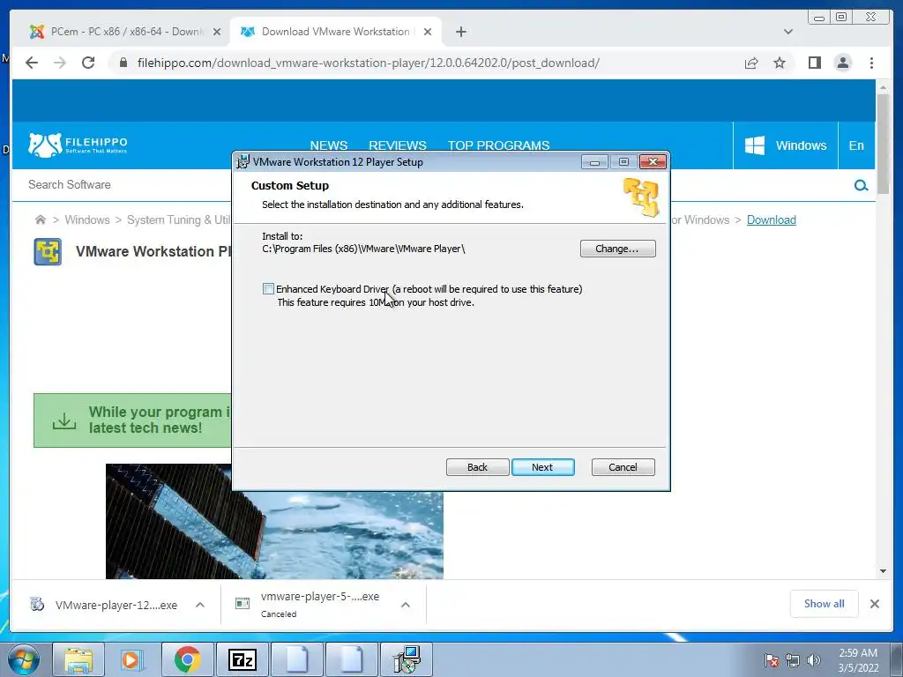Show all downloads

tap(825, 604)
